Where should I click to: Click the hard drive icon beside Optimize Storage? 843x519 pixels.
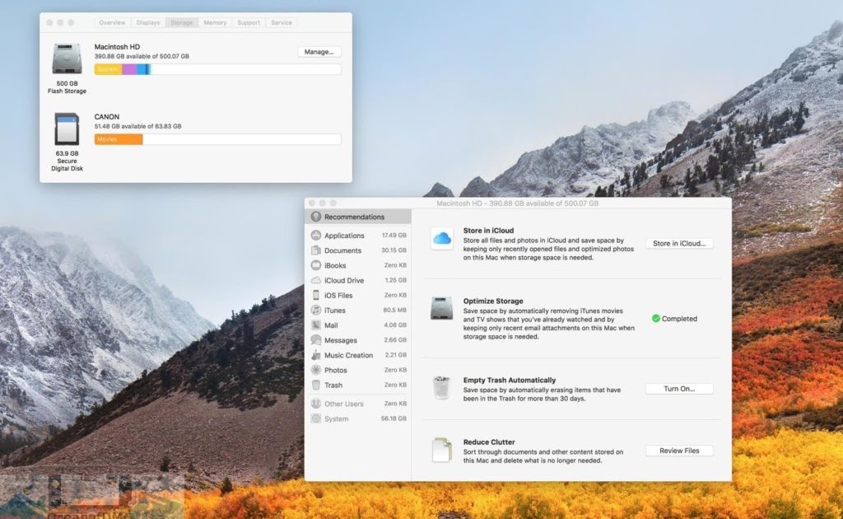point(441,308)
